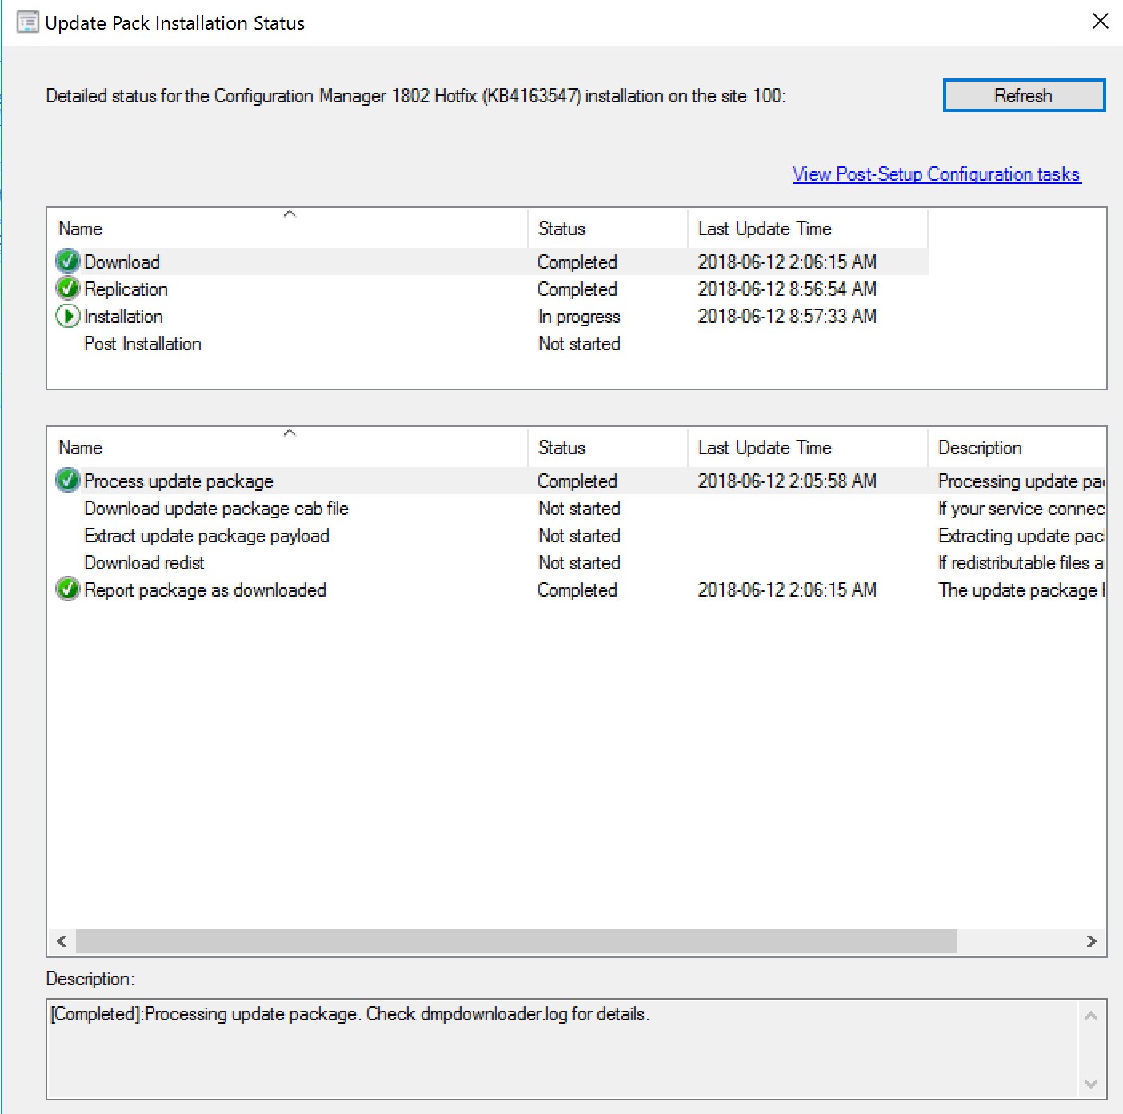This screenshot has width=1123, height=1114.
Task: Sort lower list by Status column header
Action: [608, 447]
